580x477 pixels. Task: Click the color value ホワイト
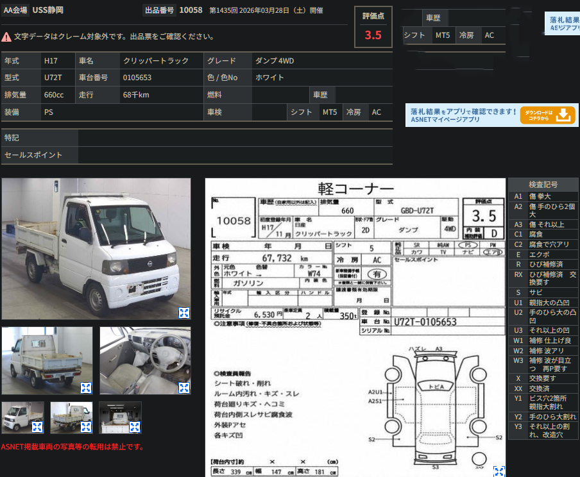[269, 78]
